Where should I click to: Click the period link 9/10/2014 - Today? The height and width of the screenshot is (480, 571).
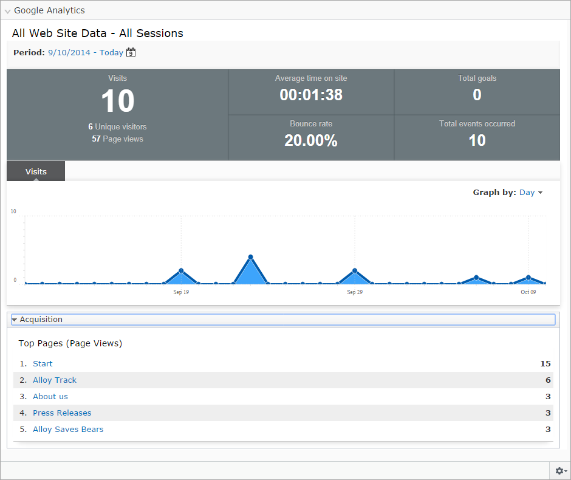[86, 52]
